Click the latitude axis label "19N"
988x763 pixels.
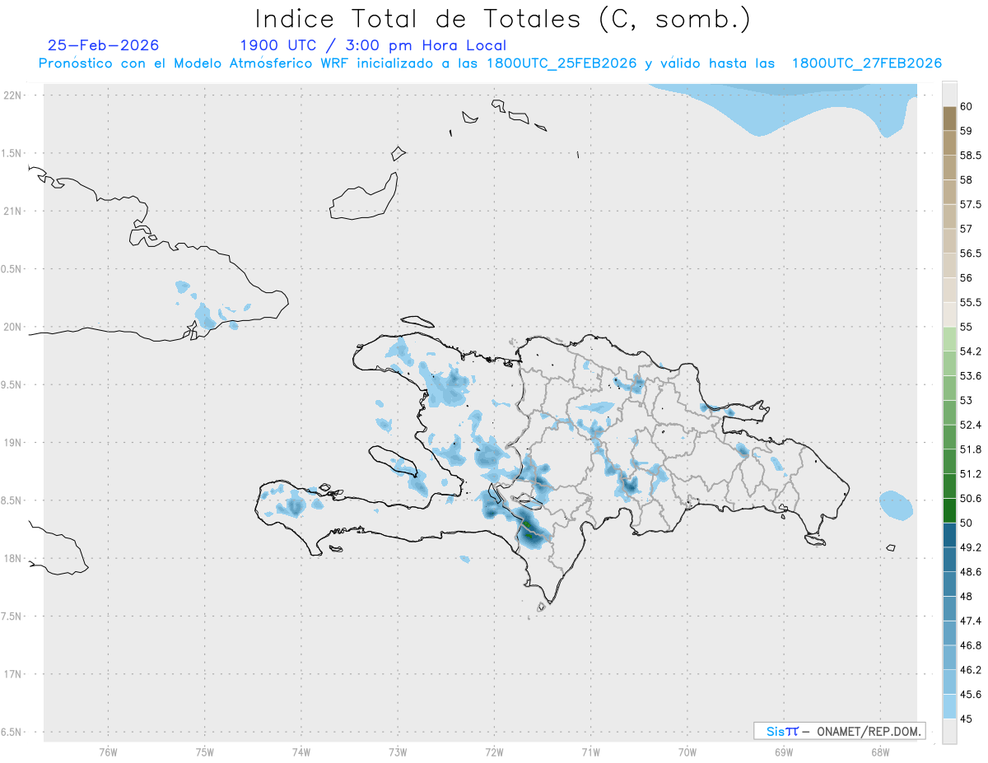click(12, 443)
